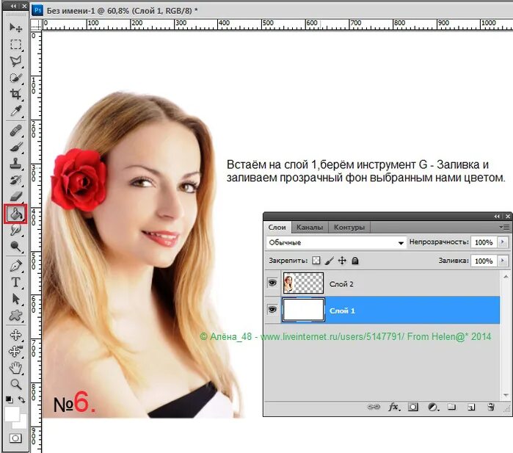Select the Move tool

coord(15,28)
